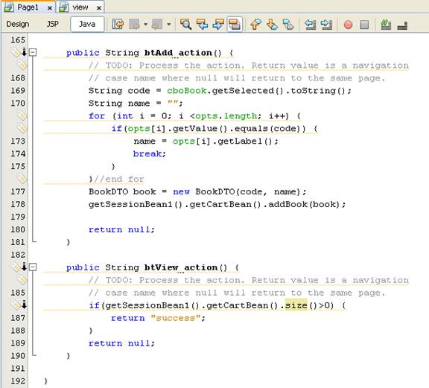Screen dimensions: 429x388
Task: Click Find Next Occurrence arrow icon
Action: pos(218,25)
